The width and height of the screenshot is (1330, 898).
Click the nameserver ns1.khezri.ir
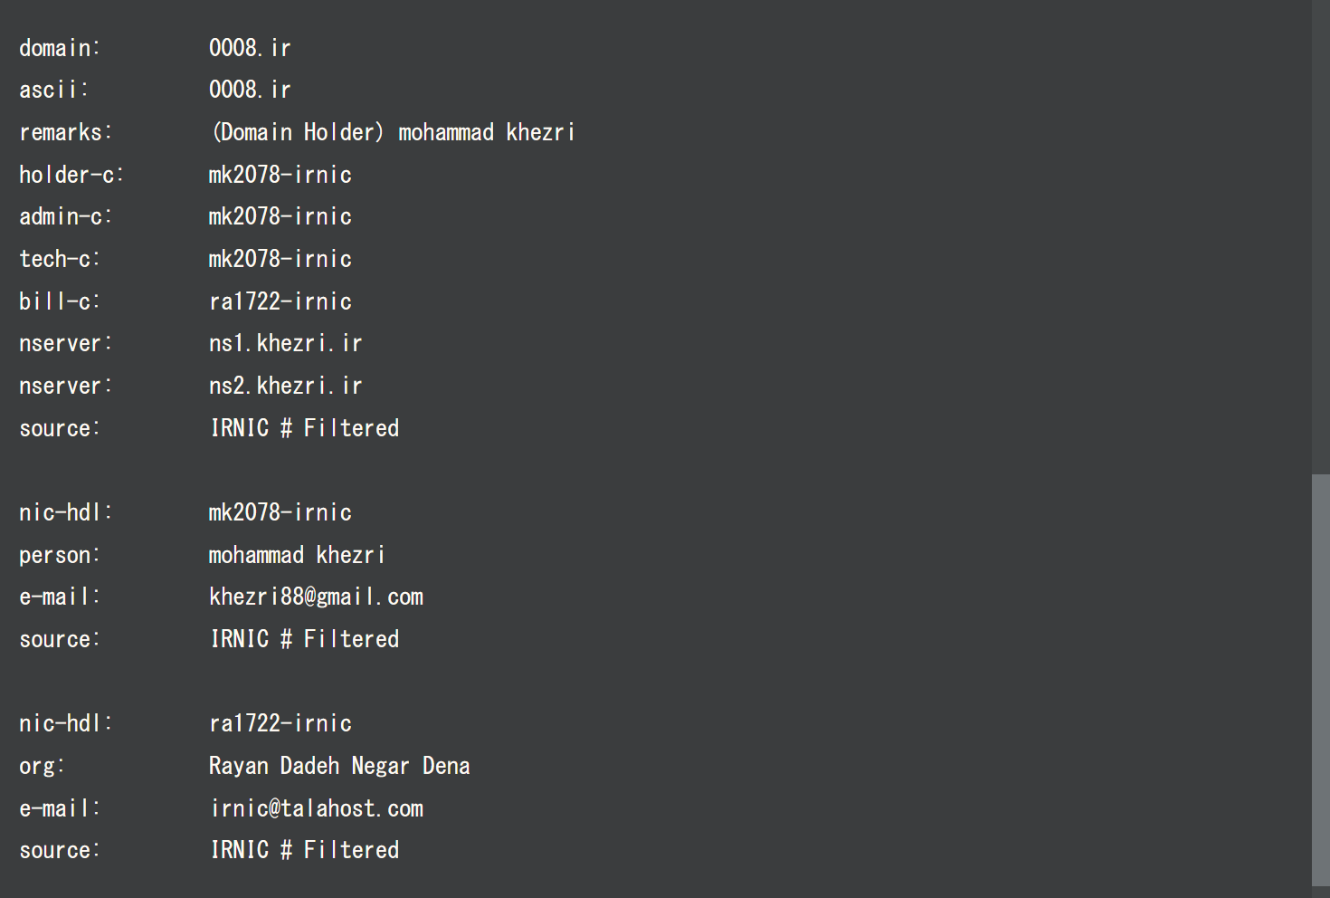pos(285,343)
